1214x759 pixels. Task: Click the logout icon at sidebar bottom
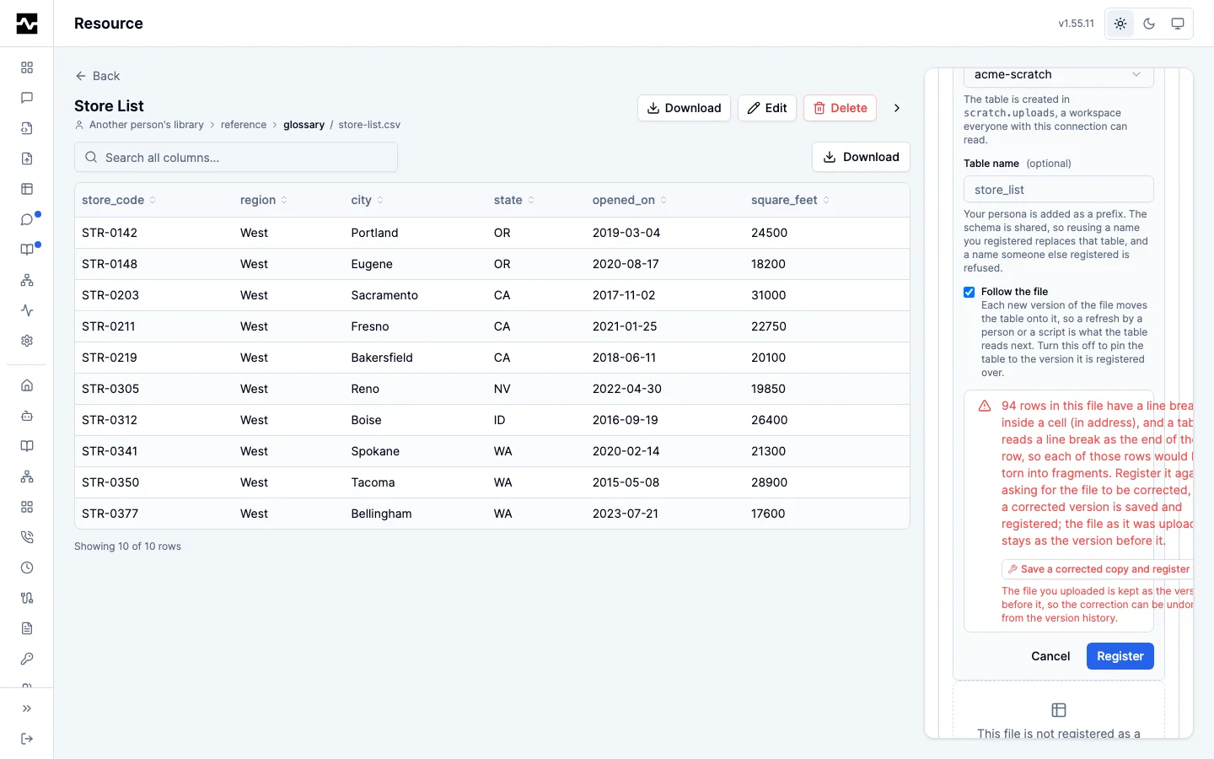(x=27, y=739)
